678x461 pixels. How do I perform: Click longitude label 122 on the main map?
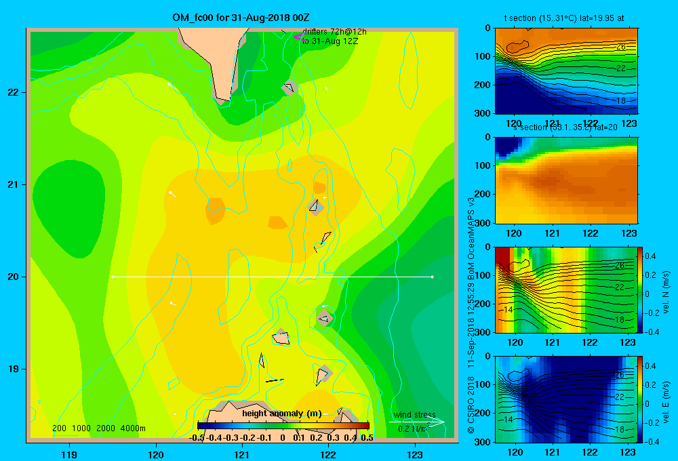click(328, 454)
